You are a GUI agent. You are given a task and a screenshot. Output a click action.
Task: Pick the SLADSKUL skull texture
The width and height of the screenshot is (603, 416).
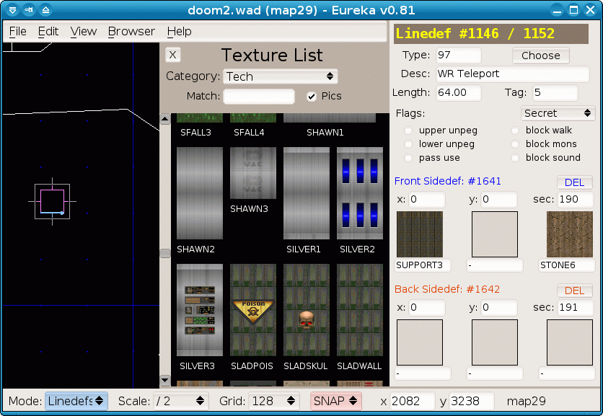(x=306, y=310)
